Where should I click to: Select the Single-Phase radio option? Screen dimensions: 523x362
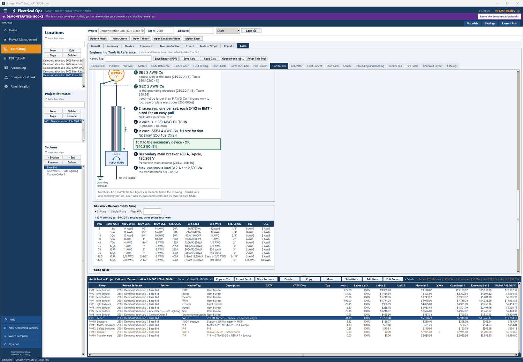109,211
